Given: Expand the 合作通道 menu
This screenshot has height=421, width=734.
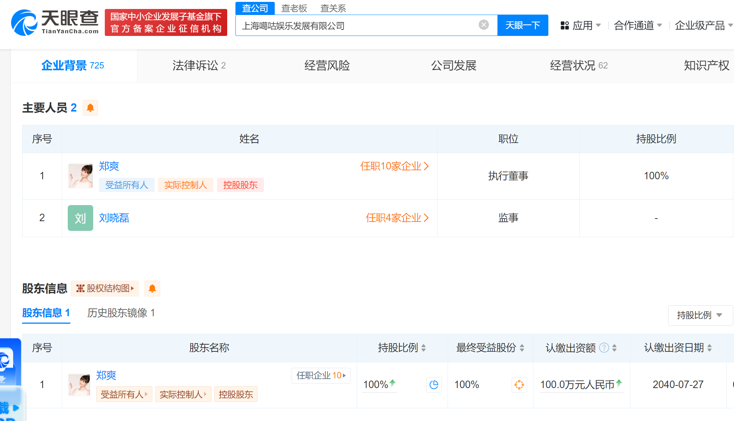Looking at the screenshot, I should [638, 25].
